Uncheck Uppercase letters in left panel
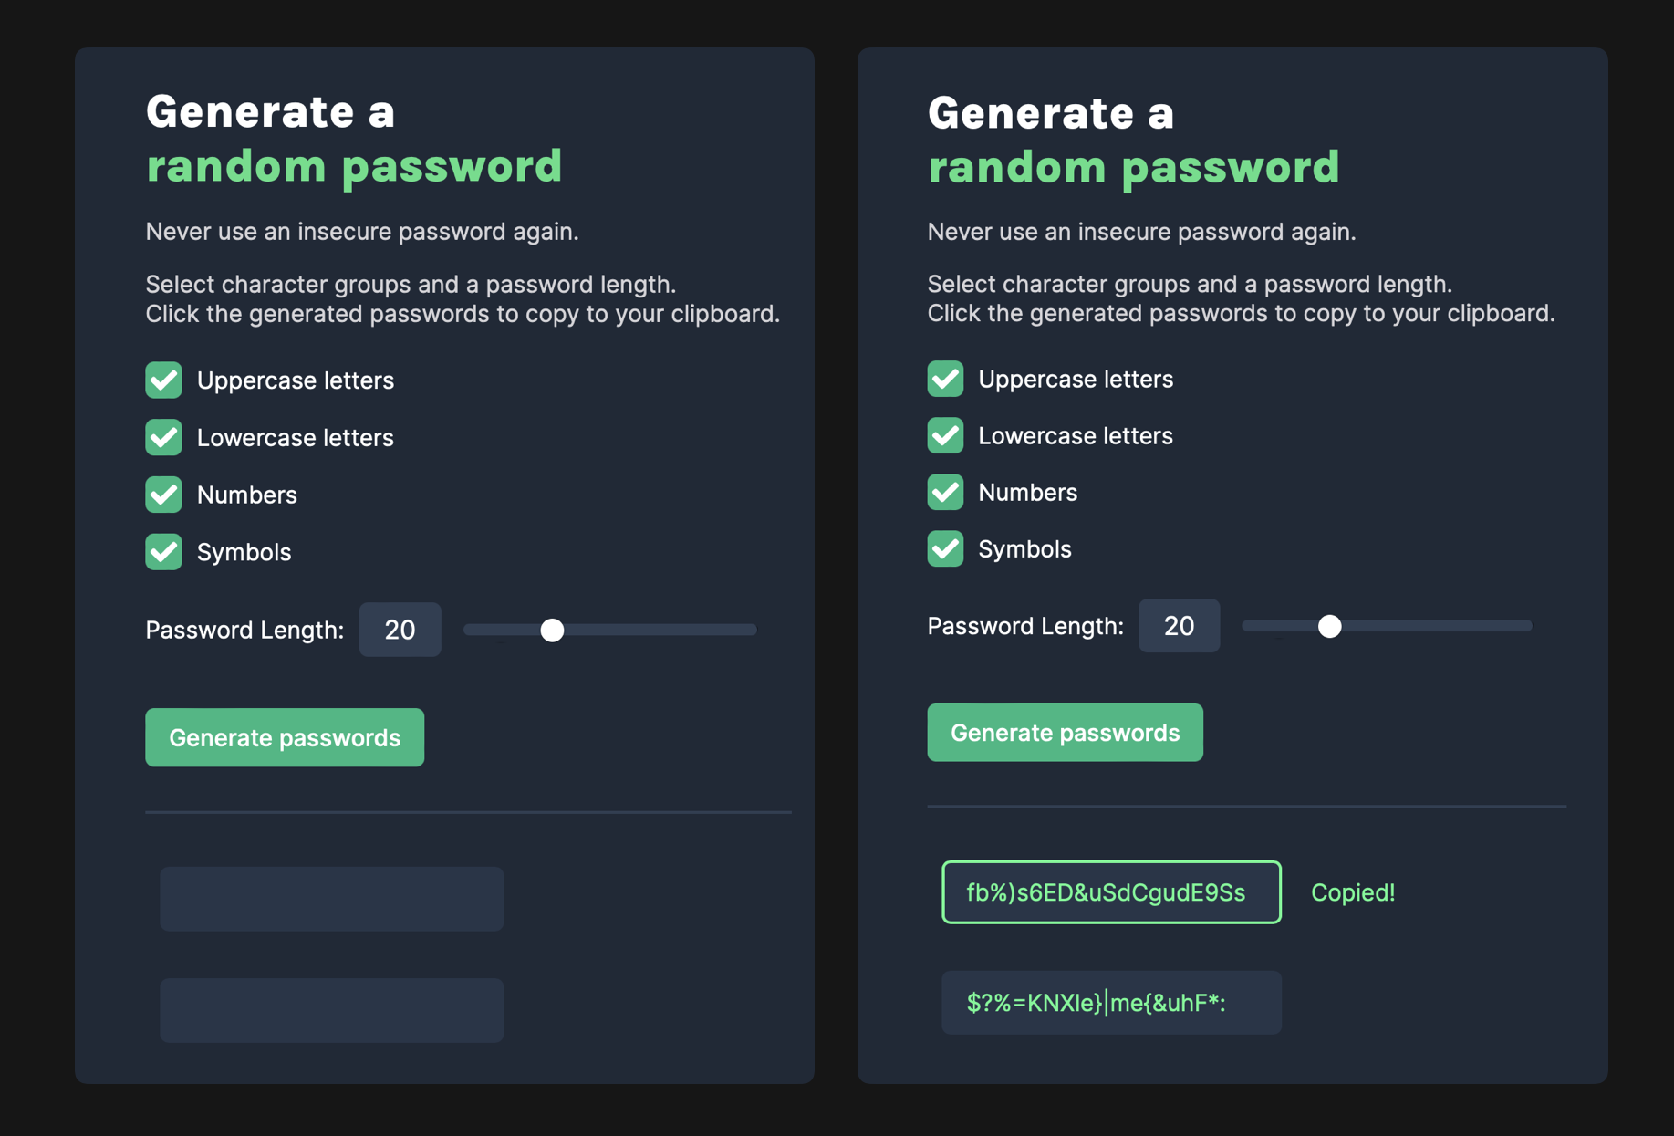This screenshot has width=1674, height=1136. tap(164, 380)
